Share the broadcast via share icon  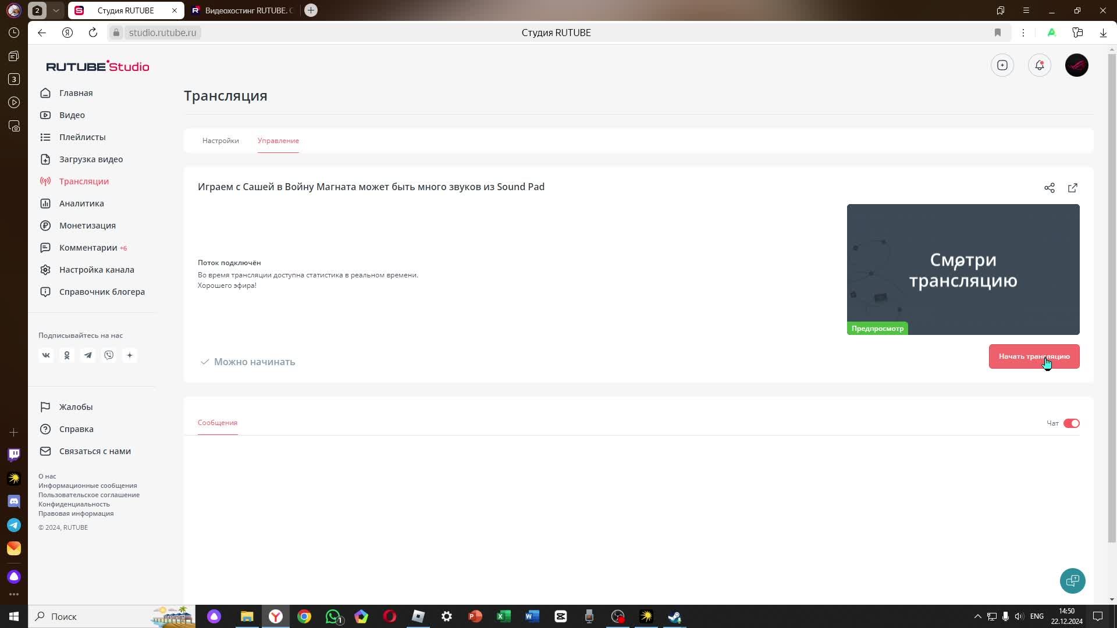[1050, 188]
